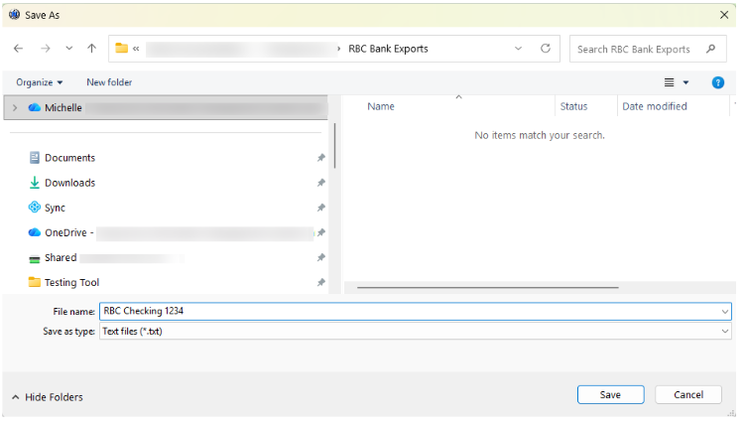Cancel the Save As dialog

(x=688, y=395)
